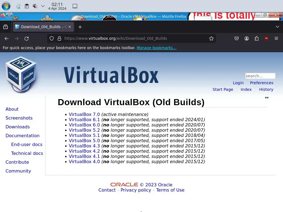Open Downloads in sidebar
The image size is (283, 212).
pos(17,127)
